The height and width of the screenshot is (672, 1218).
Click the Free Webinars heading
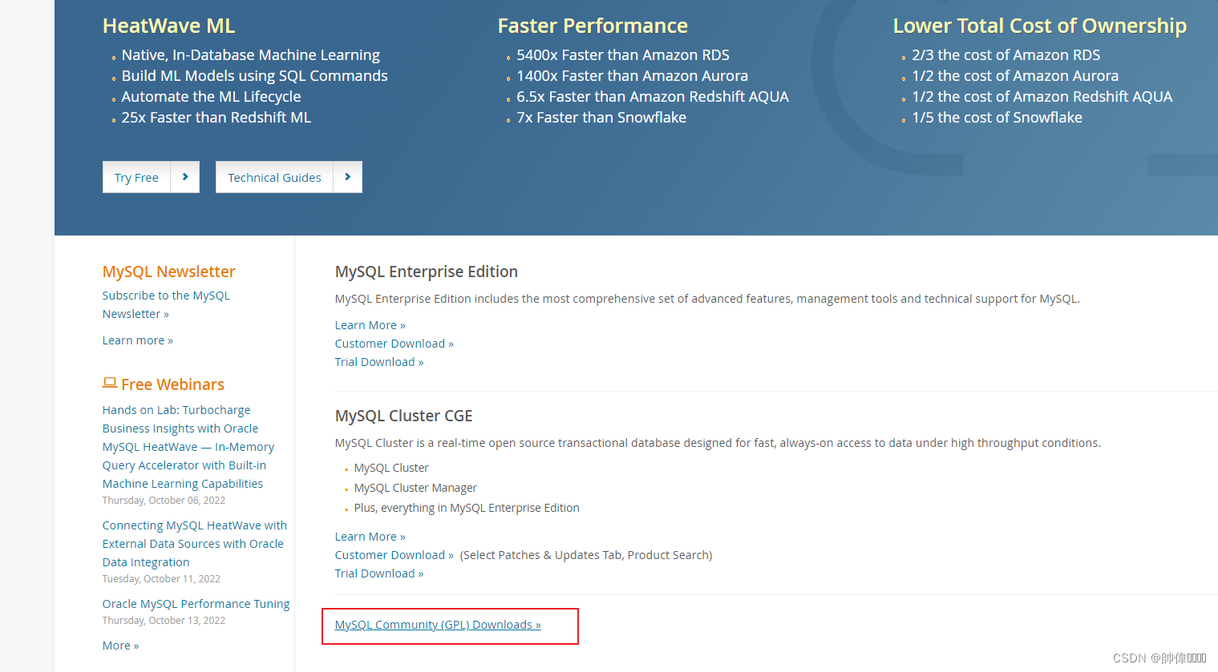[x=172, y=384]
